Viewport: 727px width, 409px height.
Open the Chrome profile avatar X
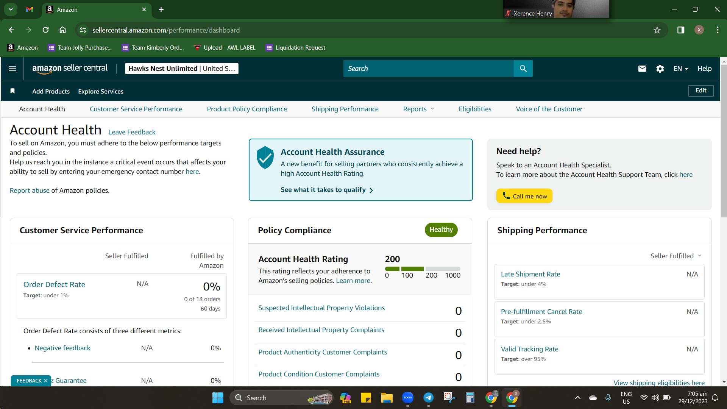coord(699,30)
